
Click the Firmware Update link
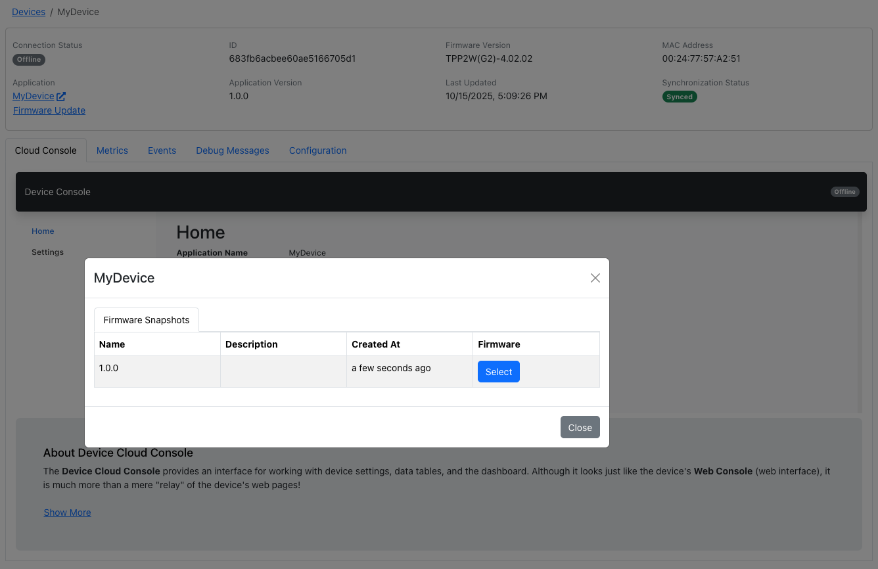pos(49,110)
